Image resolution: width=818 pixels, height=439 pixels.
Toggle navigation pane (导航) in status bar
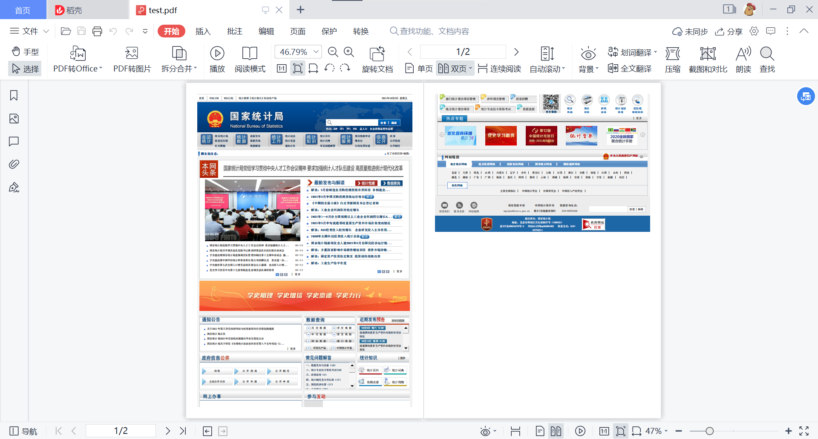pos(23,431)
